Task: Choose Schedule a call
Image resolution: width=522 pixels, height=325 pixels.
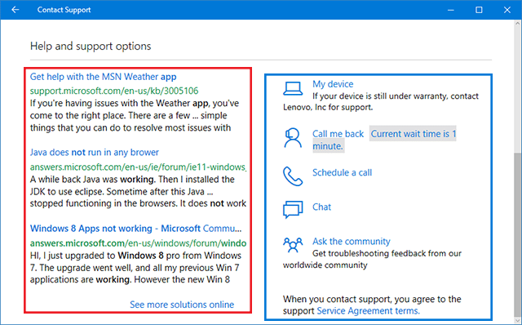Action: click(342, 172)
